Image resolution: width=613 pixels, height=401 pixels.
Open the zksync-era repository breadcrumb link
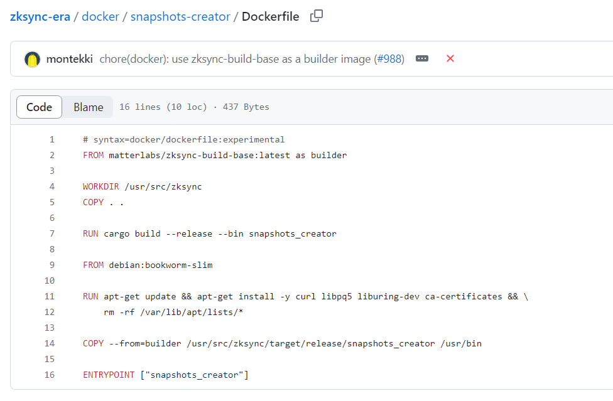point(40,16)
